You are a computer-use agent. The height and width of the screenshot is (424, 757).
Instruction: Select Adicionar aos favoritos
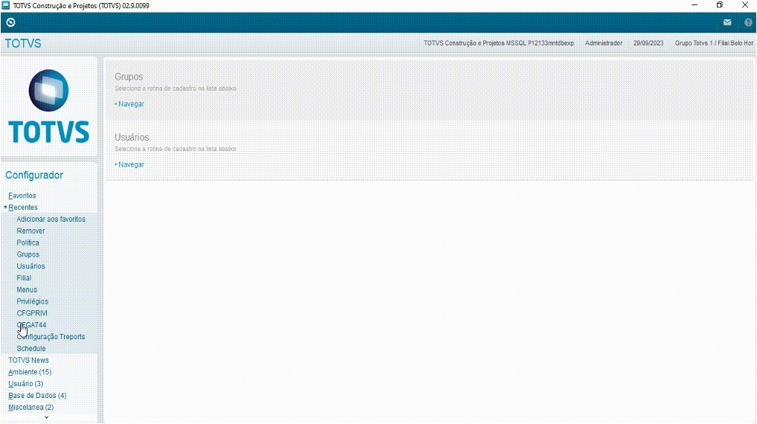click(51, 219)
